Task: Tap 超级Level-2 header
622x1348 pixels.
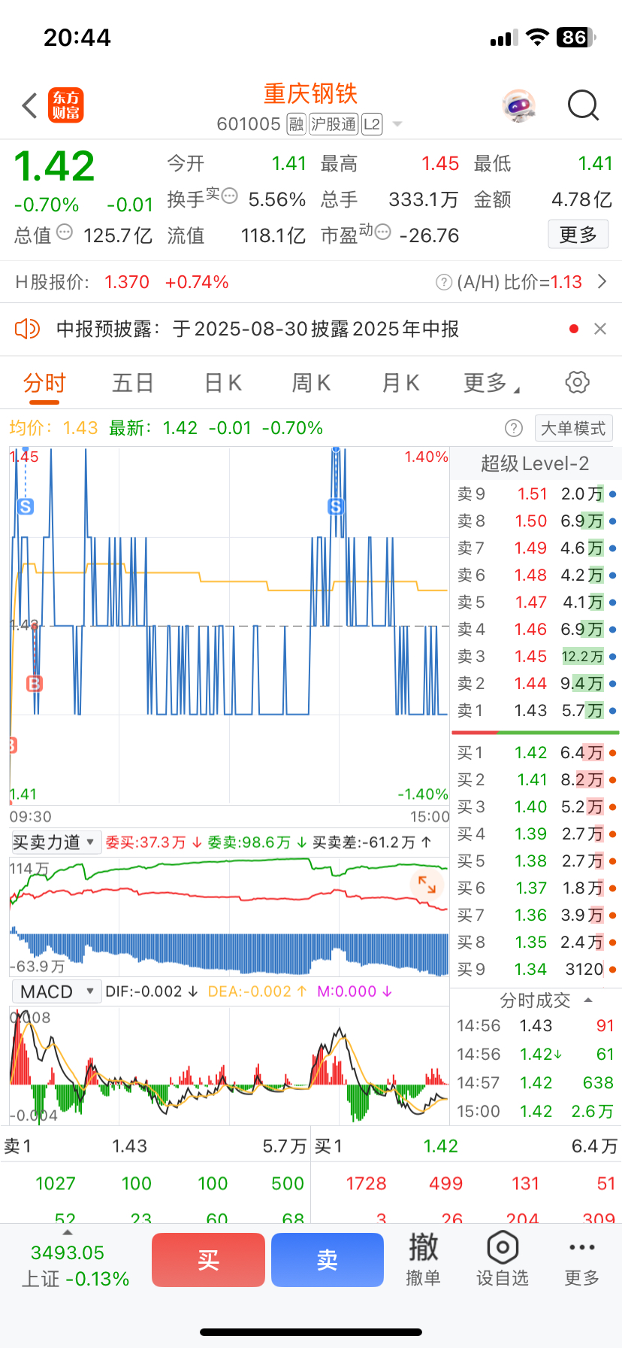Action: 535,463
